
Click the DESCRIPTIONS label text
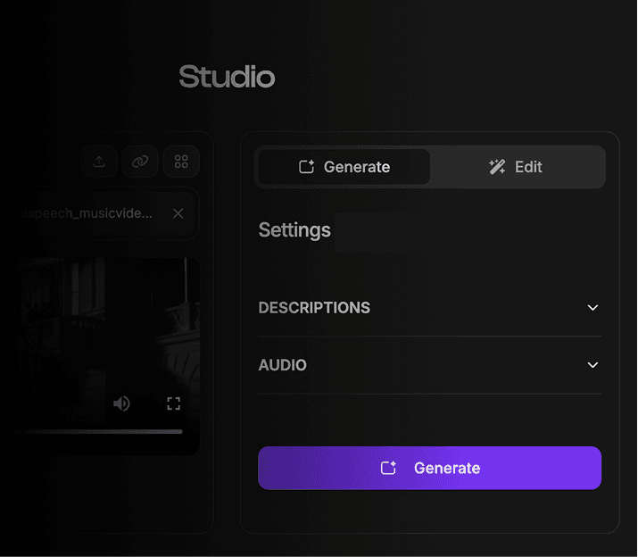(314, 308)
